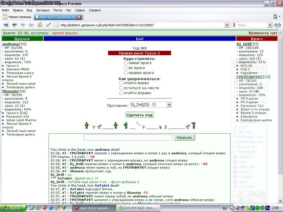Select 'правее врага' shooting option
The height and width of the screenshot is (212, 283).
coord(125,73)
